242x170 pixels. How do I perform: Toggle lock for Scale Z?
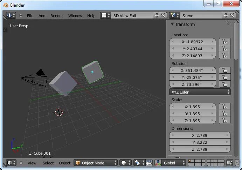coord(225,120)
